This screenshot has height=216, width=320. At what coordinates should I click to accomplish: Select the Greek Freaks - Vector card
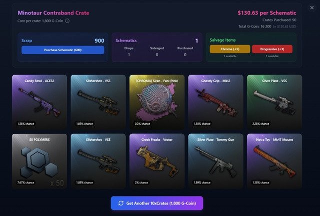157,161
